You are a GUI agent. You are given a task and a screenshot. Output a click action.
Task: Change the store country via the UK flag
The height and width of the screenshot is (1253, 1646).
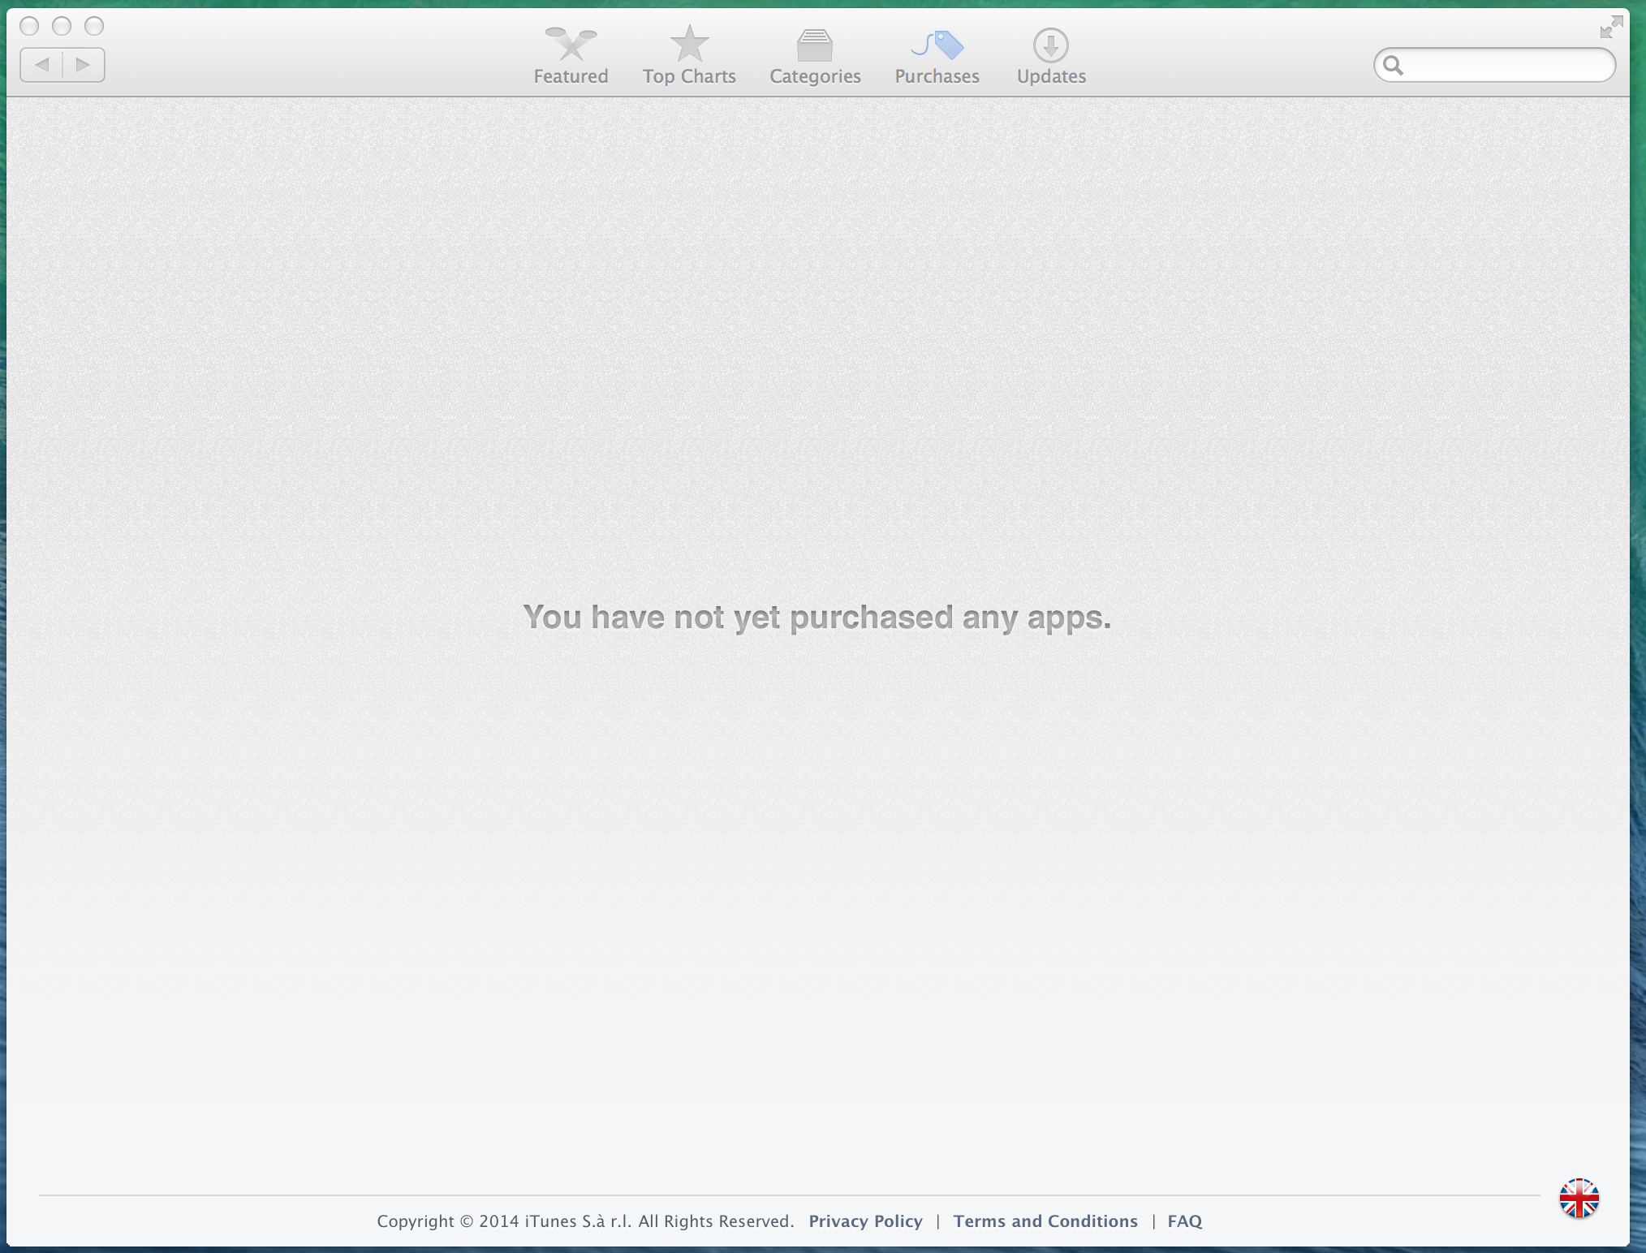(x=1578, y=1199)
